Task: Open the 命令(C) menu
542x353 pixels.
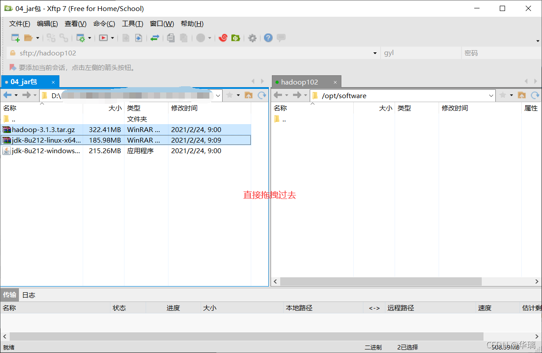Action: coord(104,24)
